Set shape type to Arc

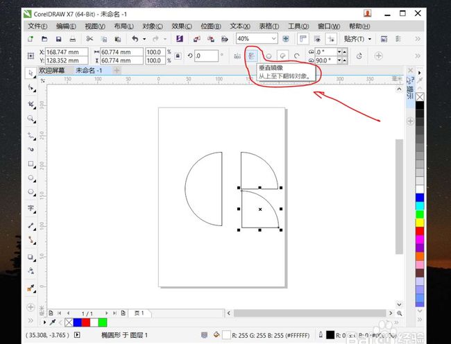[x=297, y=56]
